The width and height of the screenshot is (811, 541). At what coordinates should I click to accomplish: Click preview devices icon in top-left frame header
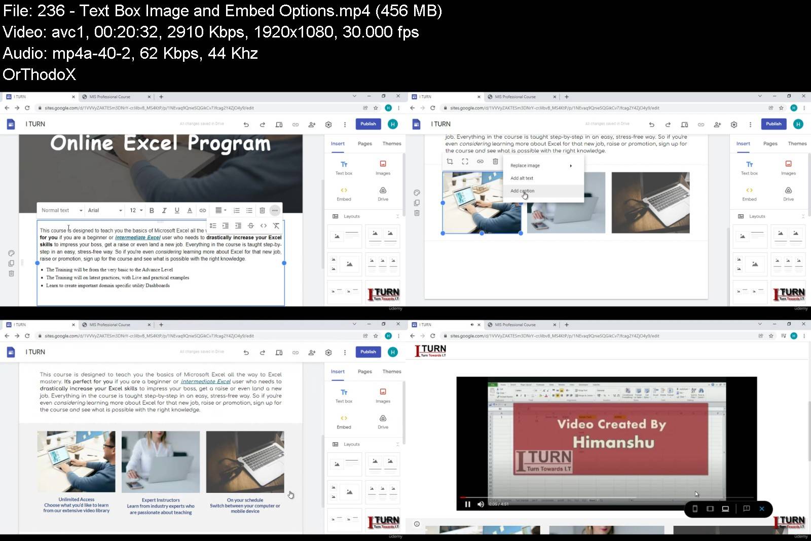pos(279,124)
